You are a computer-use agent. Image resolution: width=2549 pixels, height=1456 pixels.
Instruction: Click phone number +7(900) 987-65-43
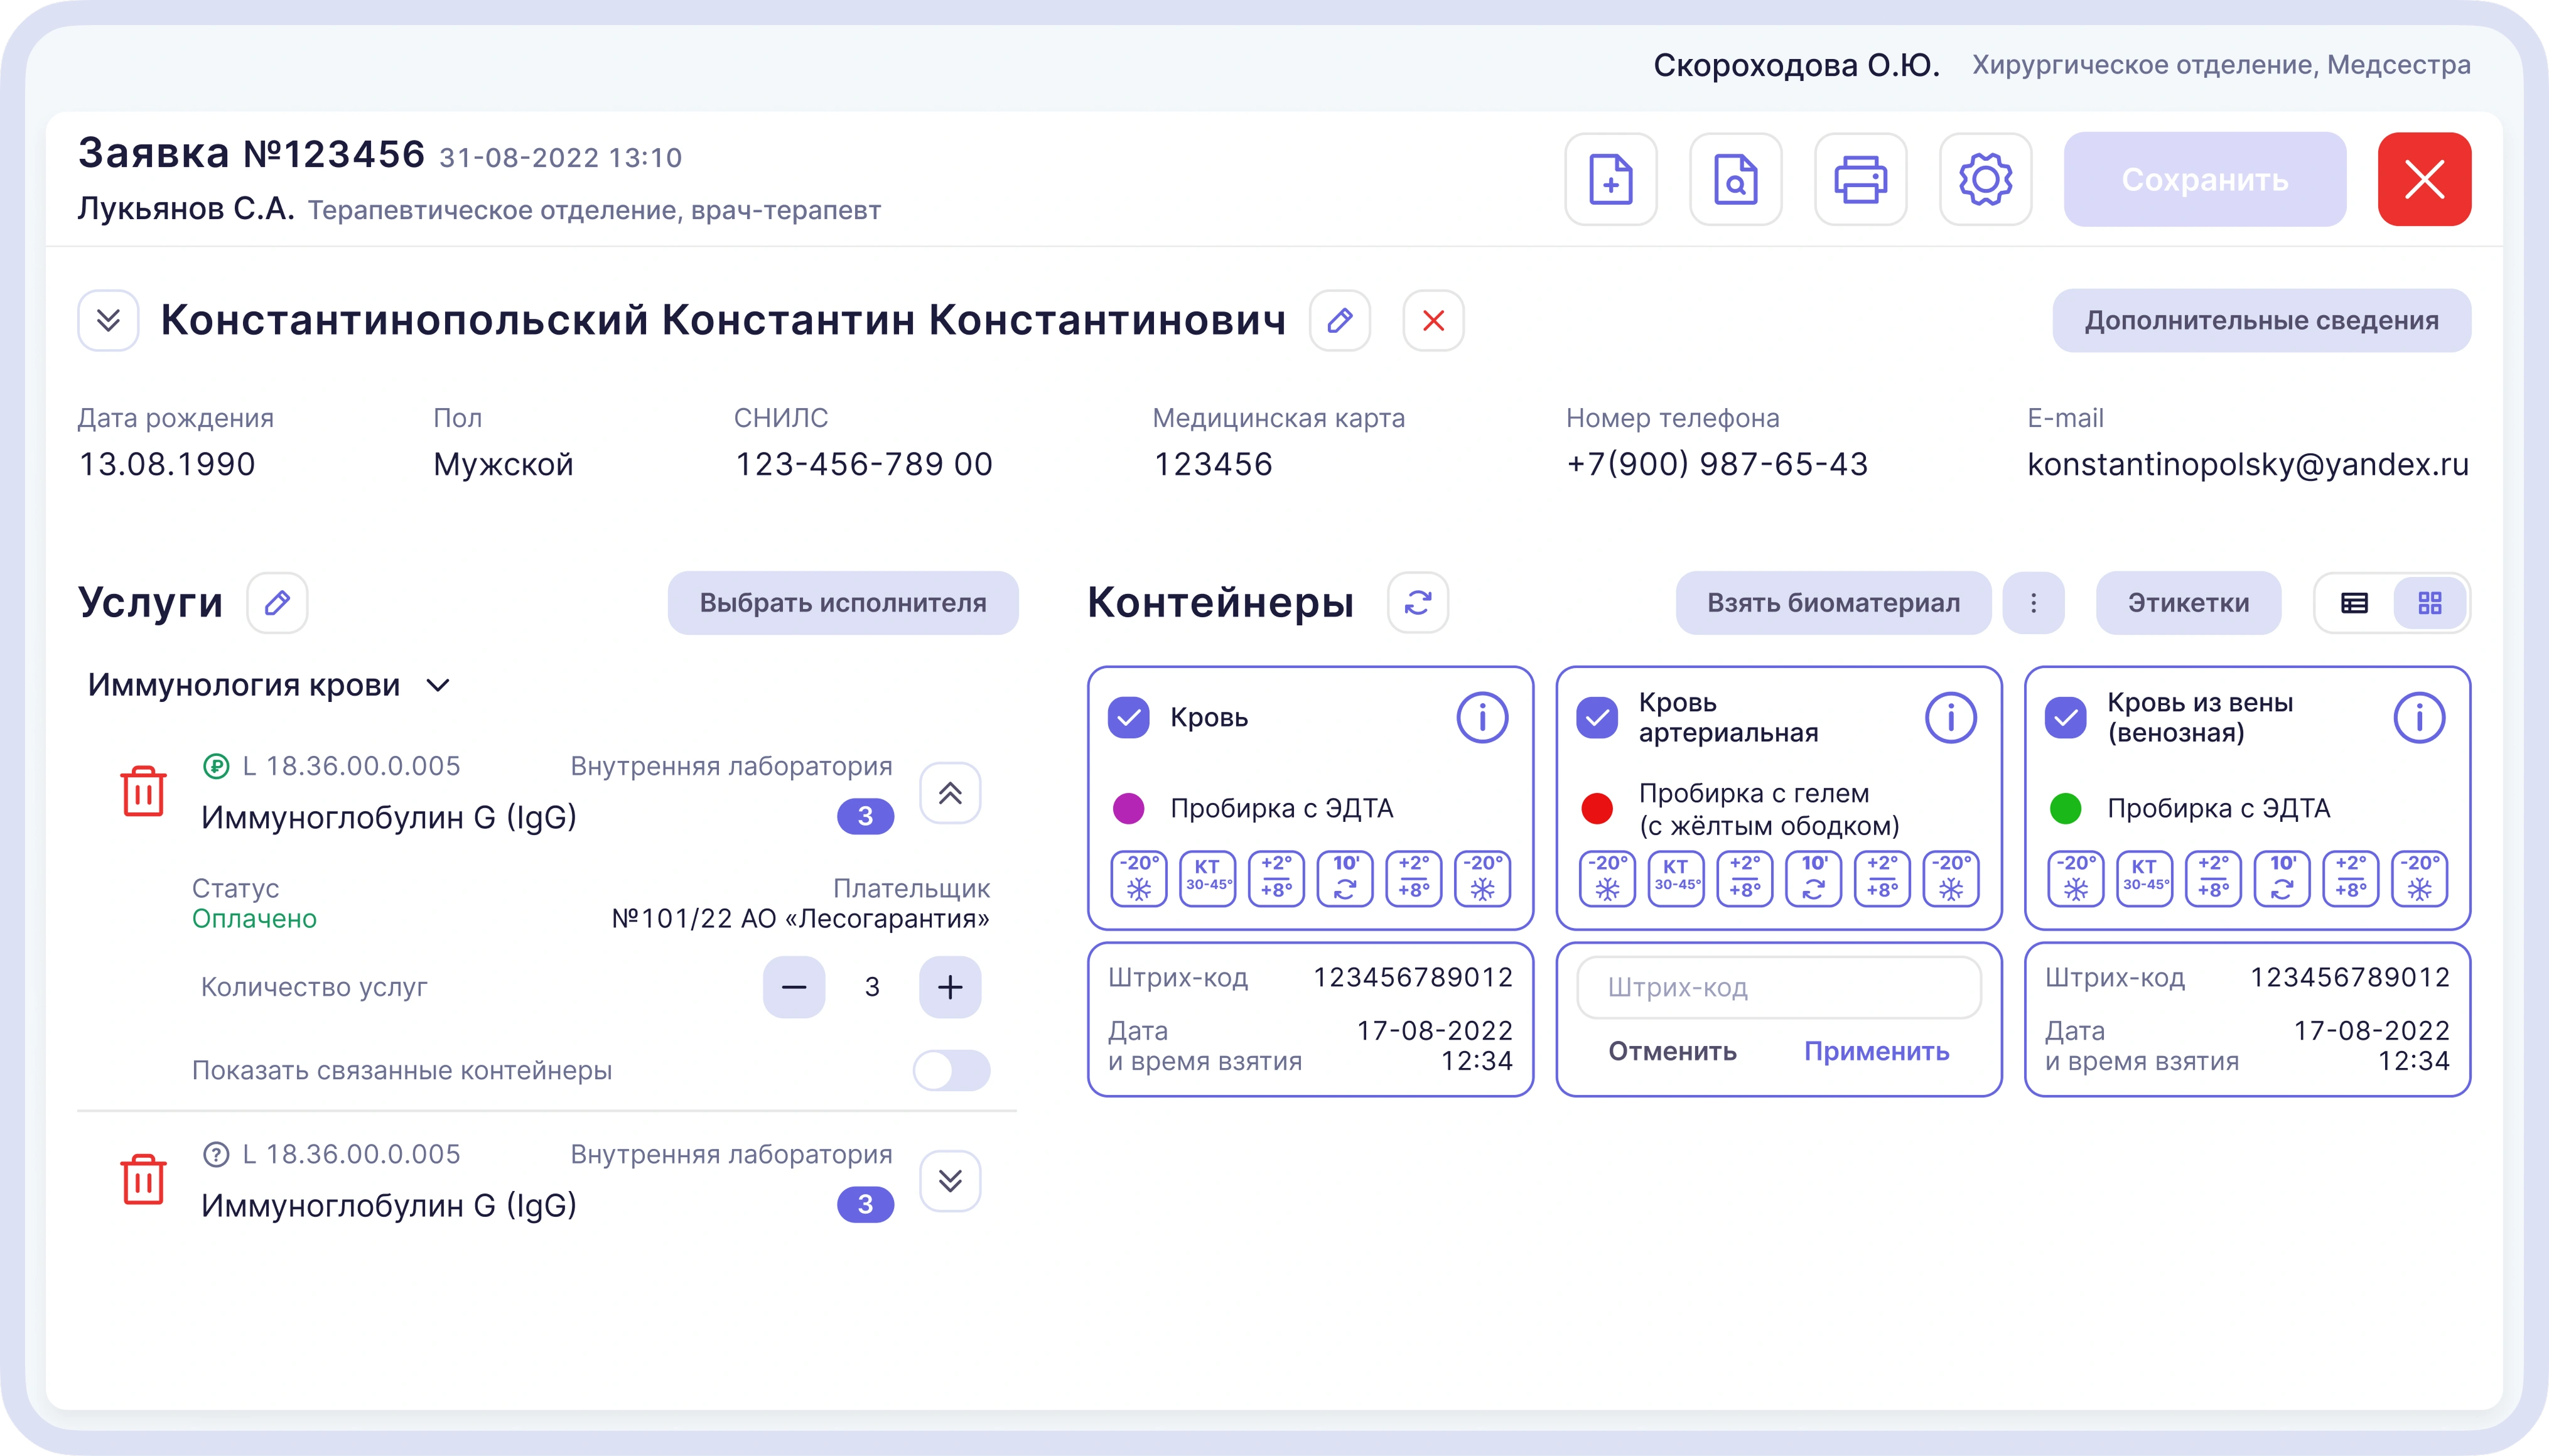1717,464
